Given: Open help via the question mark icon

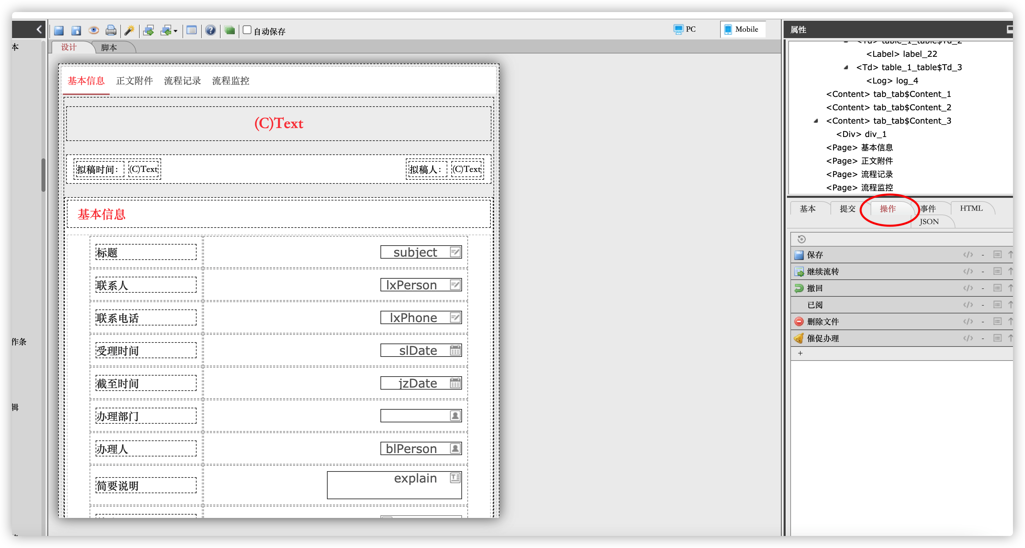Looking at the screenshot, I should 211,30.
